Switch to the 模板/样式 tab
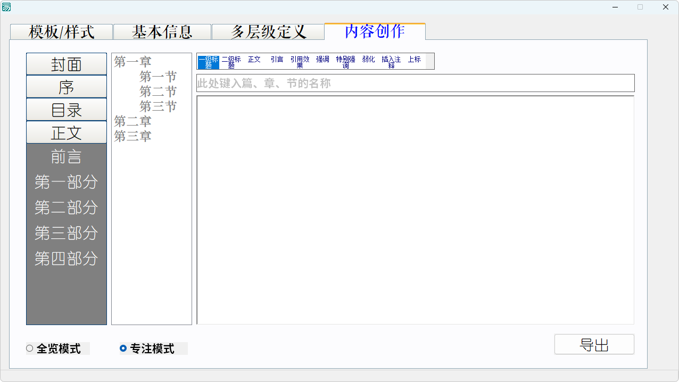Viewport: 679px width, 382px height. pos(62,32)
